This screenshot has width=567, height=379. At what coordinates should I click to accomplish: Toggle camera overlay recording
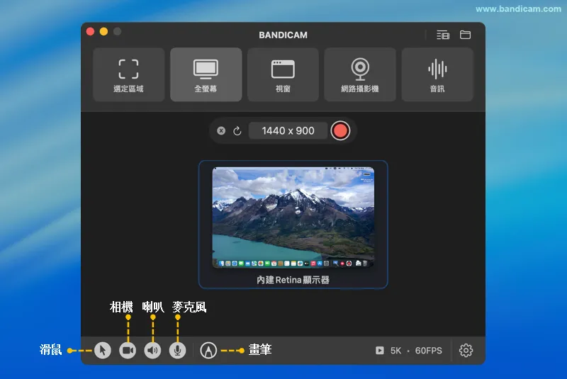pos(128,350)
